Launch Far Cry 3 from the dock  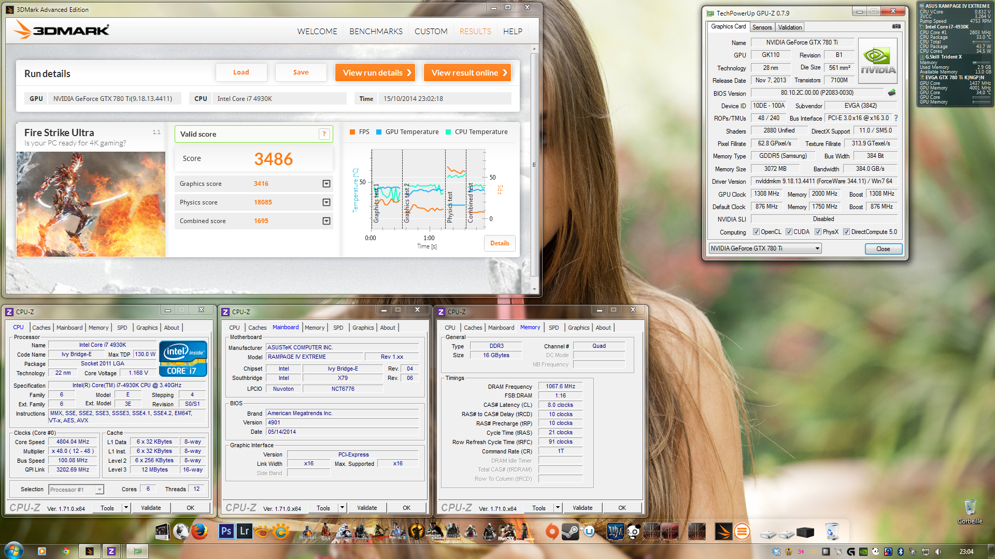507,532
